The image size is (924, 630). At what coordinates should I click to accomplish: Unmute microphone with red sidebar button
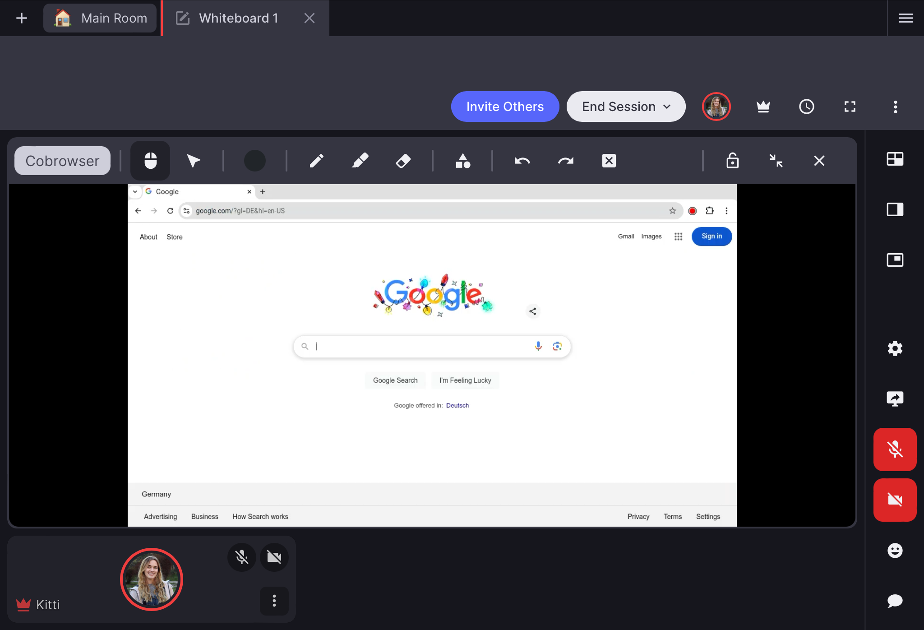[895, 449]
